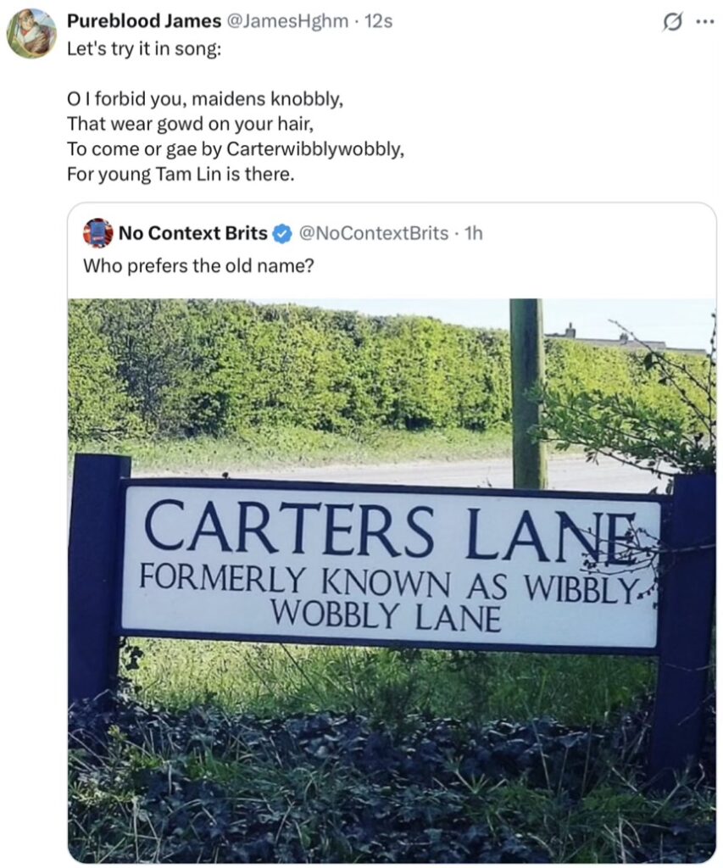Click the No Context Brits avatar
The height and width of the screenshot is (868, 723).
click(x=98, y=232)
